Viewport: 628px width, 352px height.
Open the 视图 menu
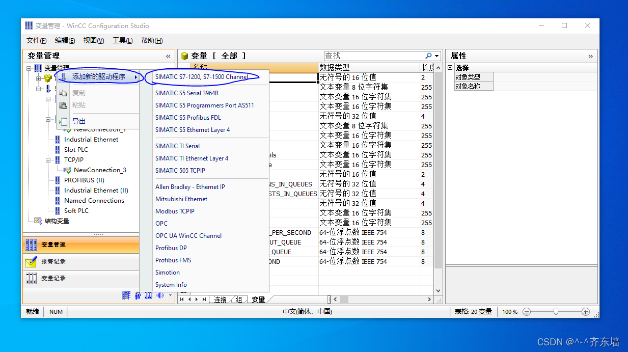click(x=94, y=41)
